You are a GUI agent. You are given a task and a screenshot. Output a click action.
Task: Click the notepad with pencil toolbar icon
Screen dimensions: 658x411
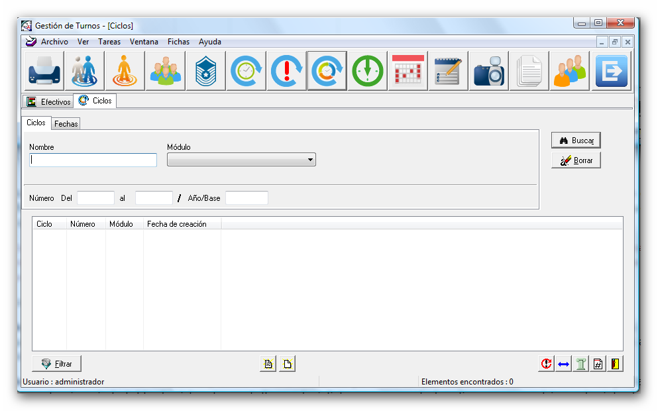point(448,71)
